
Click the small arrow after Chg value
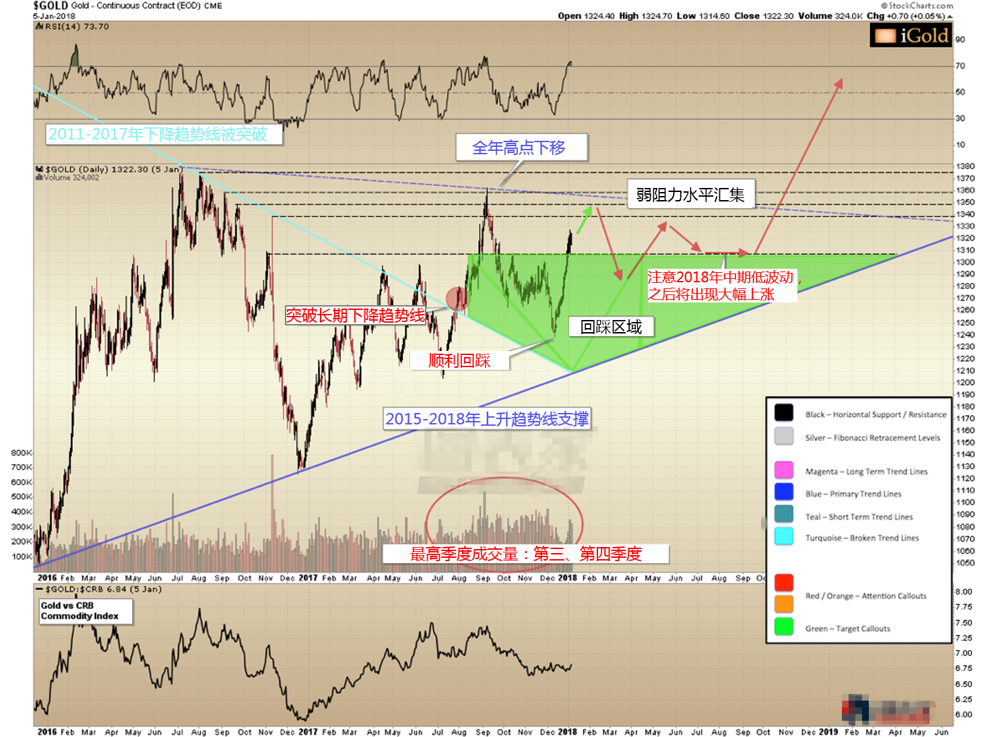(950, 16)
